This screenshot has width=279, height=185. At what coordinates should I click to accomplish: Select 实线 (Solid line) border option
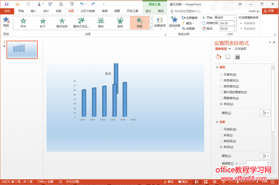click(221, 135)
